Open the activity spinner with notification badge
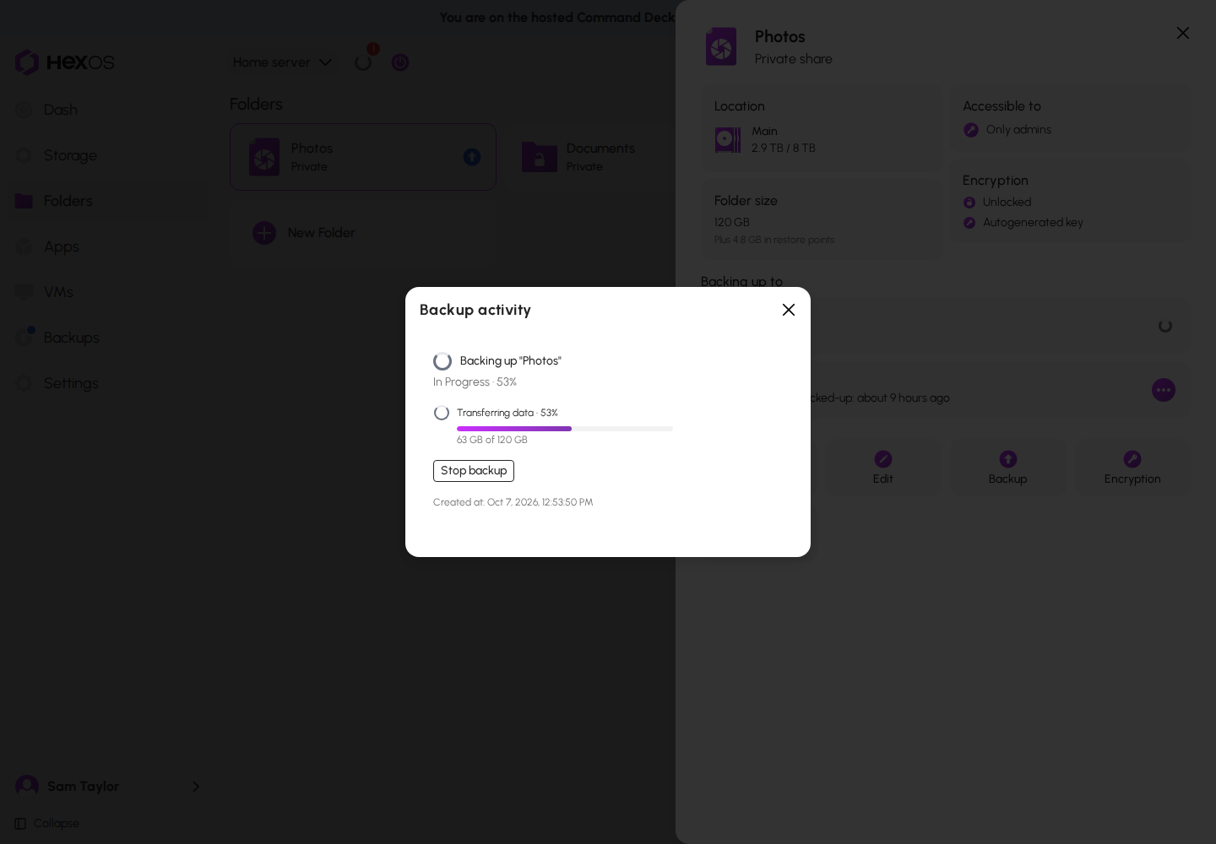 click(x=364, y=62)
